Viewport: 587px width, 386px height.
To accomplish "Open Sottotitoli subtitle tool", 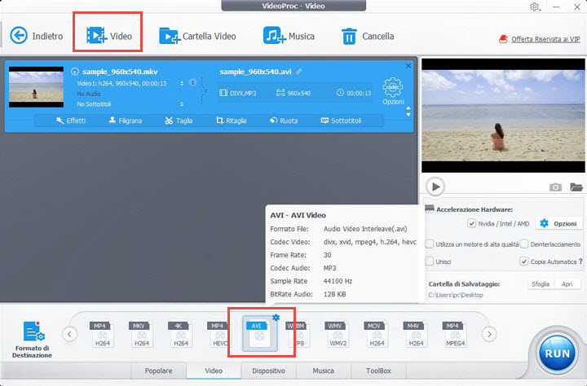I will click(341, 121).
